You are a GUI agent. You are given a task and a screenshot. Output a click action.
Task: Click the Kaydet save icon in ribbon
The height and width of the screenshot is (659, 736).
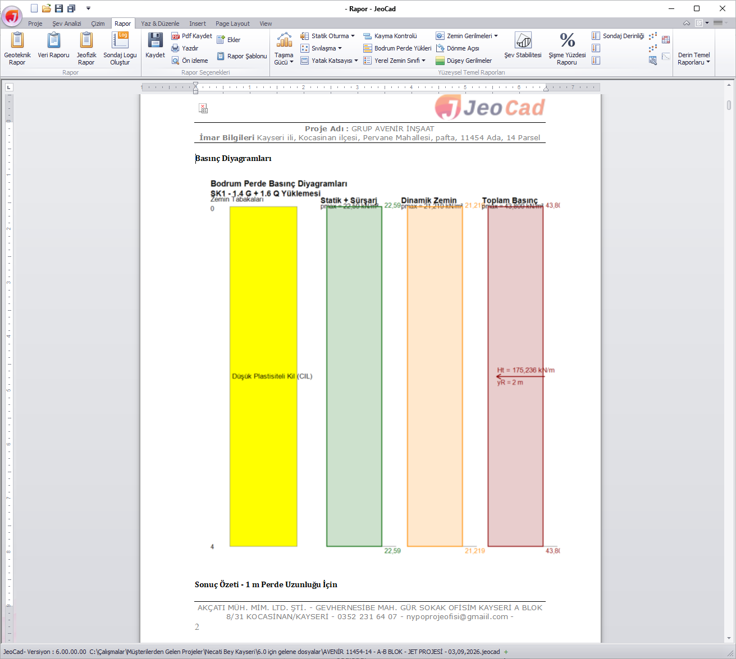155,45
